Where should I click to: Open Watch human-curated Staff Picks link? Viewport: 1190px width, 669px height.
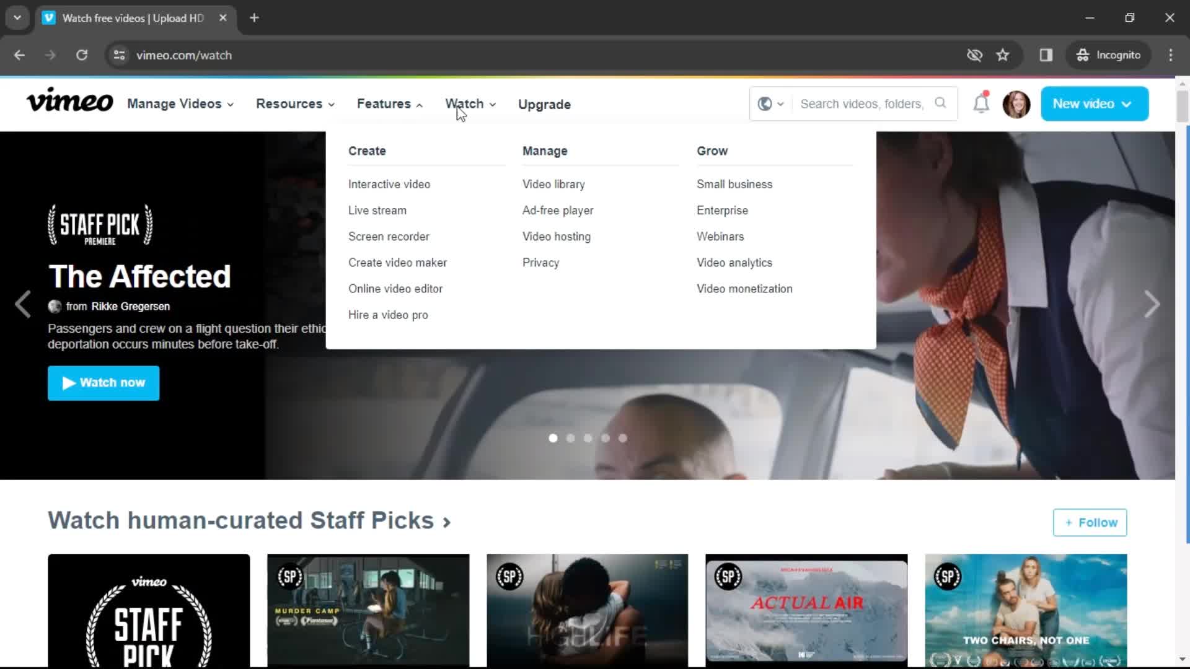[x=249, y=520]
